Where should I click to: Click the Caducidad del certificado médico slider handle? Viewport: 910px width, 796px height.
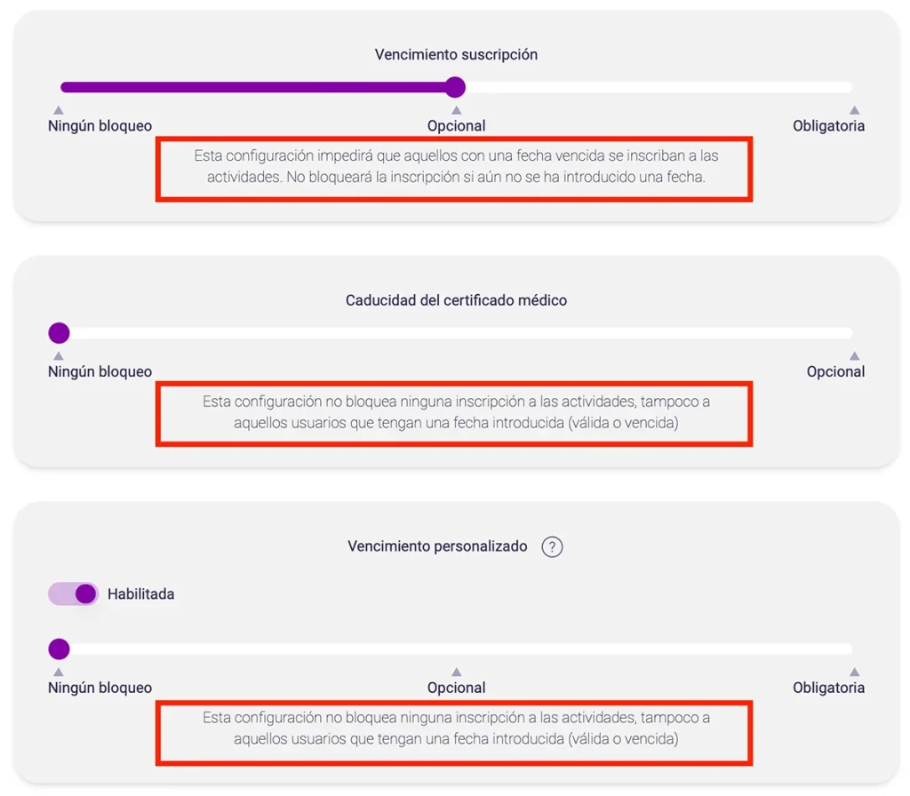coord(59,333)
